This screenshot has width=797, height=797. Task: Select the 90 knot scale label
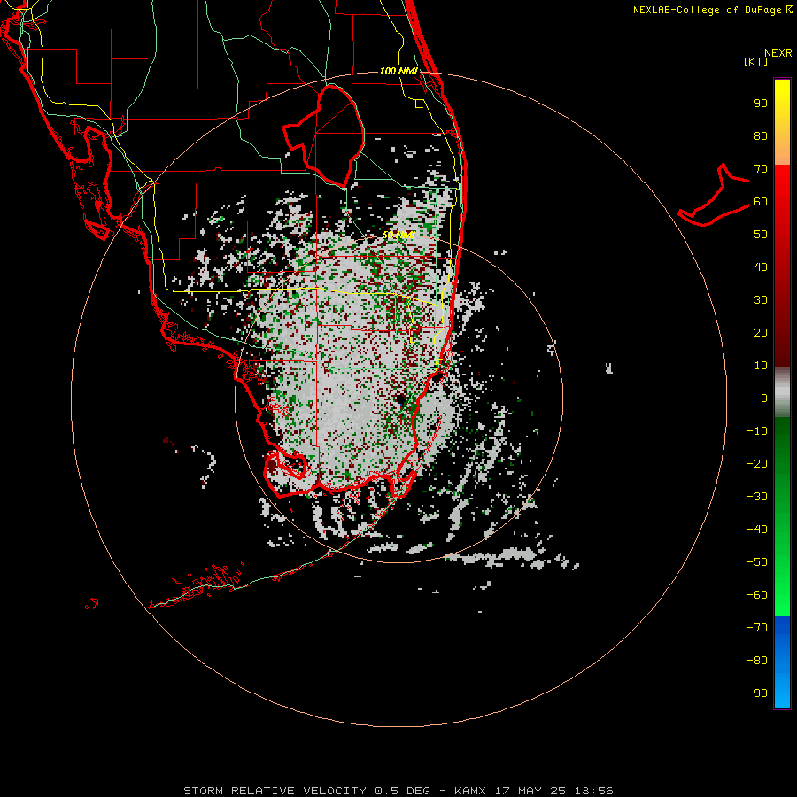coord(761,104)
